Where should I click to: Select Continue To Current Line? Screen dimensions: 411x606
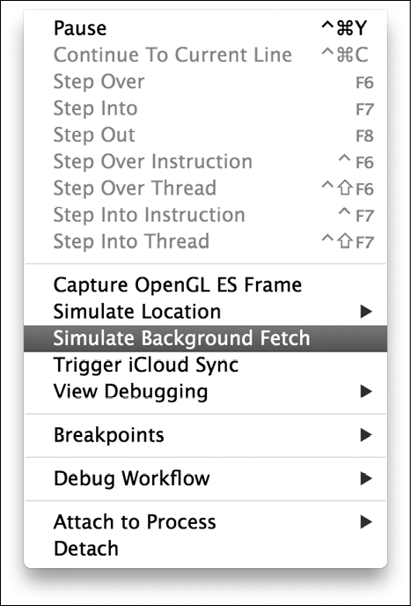205,55
